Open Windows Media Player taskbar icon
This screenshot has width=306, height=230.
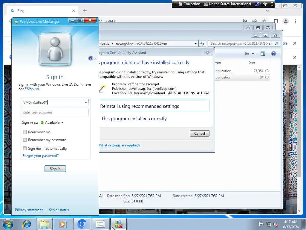(63, 224)
